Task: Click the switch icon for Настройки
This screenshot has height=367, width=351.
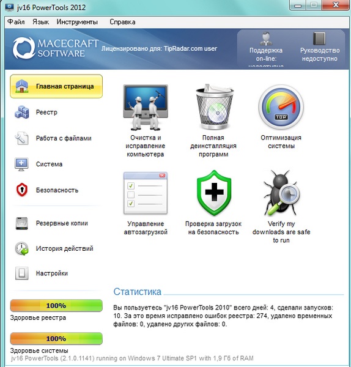Action: coord(22,273)
